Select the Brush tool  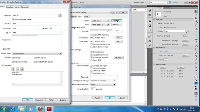pyautogui.click(x=196, y=46)
